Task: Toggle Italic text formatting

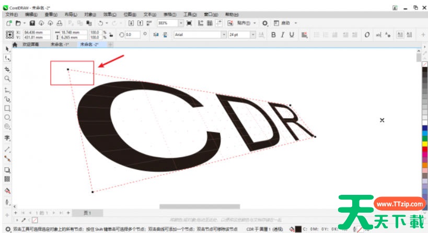Action: coord(282,34)
